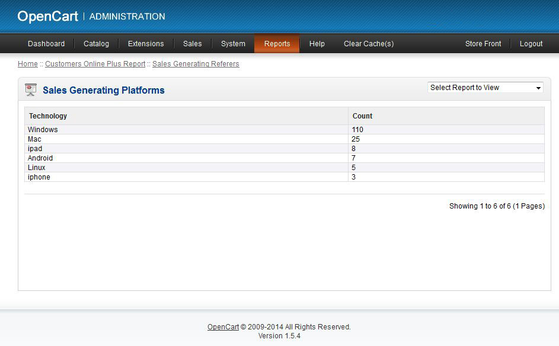Click Logout in the top navigation

531,44
